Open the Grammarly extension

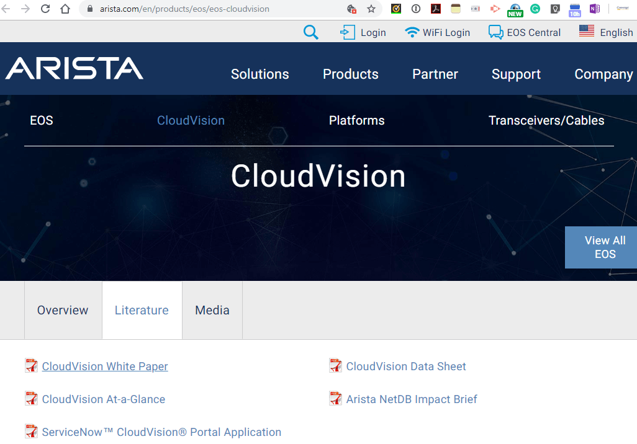click(x=535, y=9)
